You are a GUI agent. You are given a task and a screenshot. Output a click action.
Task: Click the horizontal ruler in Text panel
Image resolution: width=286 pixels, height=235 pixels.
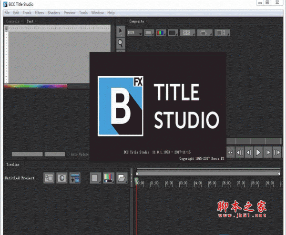click(x=59, y=28)
